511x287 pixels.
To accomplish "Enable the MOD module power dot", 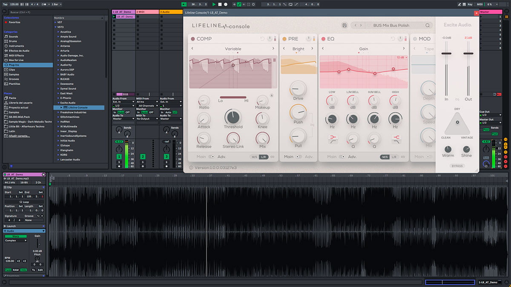I will [x=415, y=39].
